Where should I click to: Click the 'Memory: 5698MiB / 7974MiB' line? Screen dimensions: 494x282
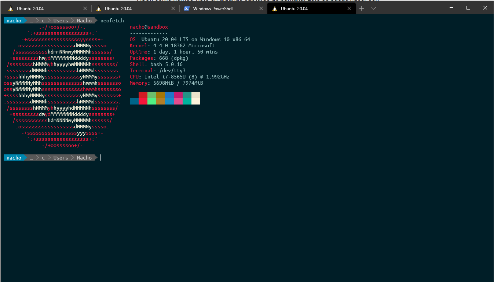click(167, 83)
